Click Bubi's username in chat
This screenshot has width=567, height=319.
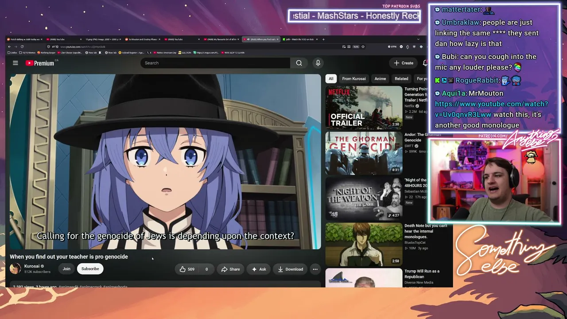(449, 57)
